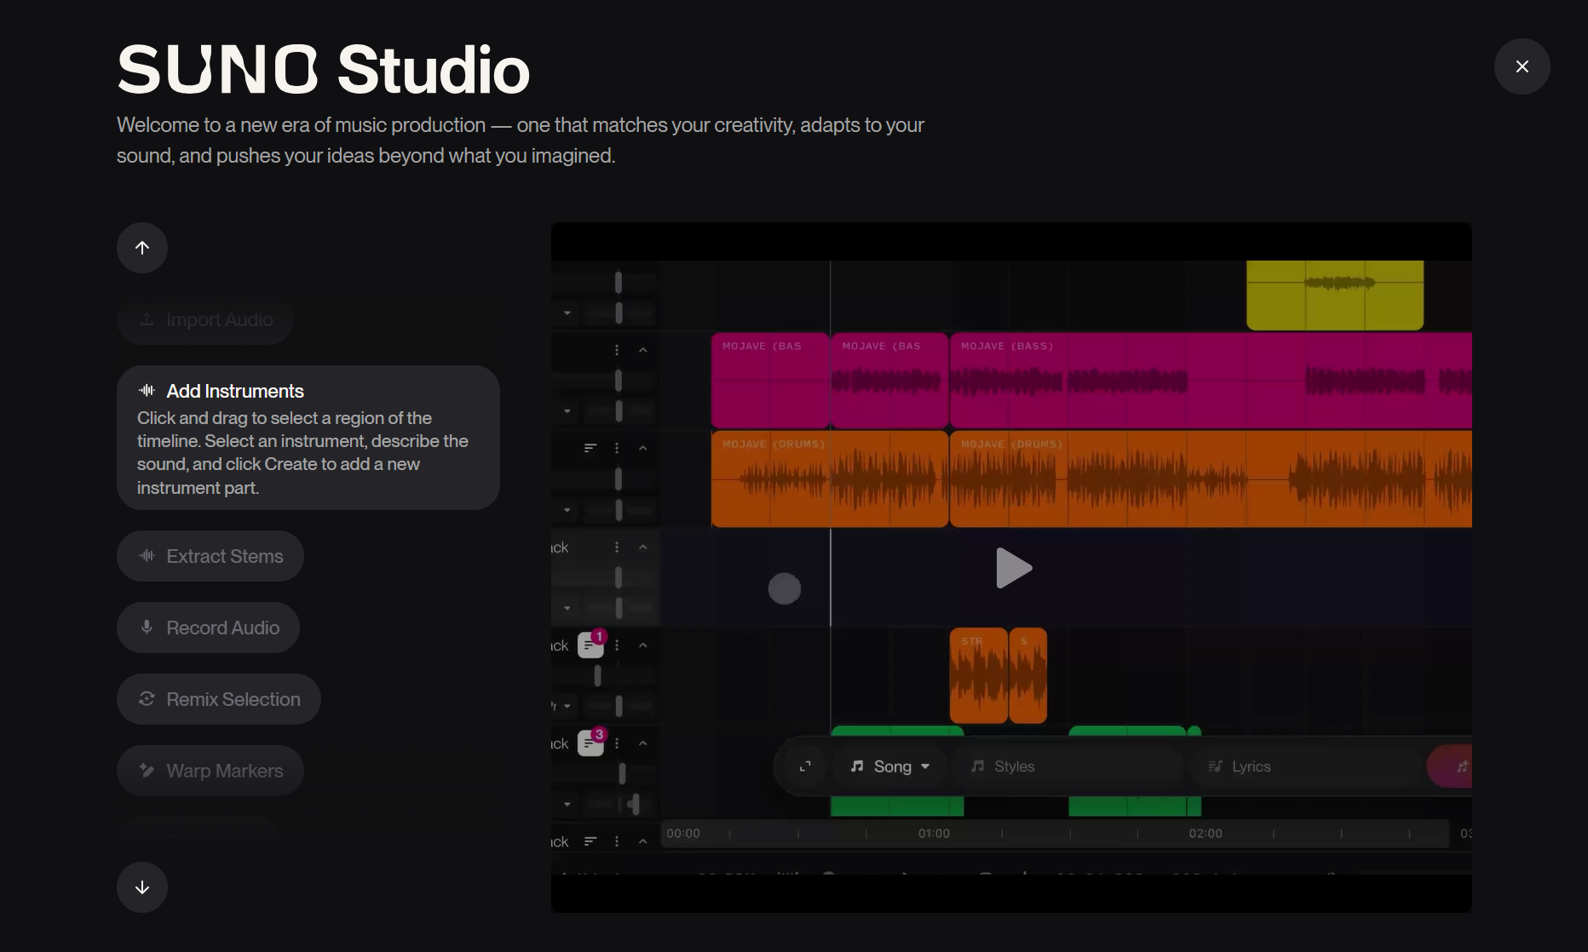1588x952 pixels.
Task: Click the 01:00 mark on the timeline ruler
Action: point(935,833)
